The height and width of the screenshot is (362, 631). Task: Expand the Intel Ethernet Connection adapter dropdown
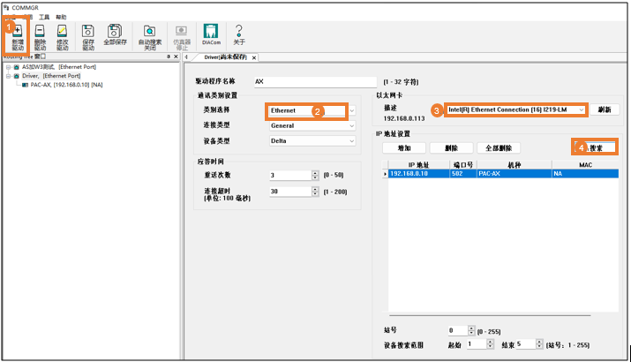point(581,109)
